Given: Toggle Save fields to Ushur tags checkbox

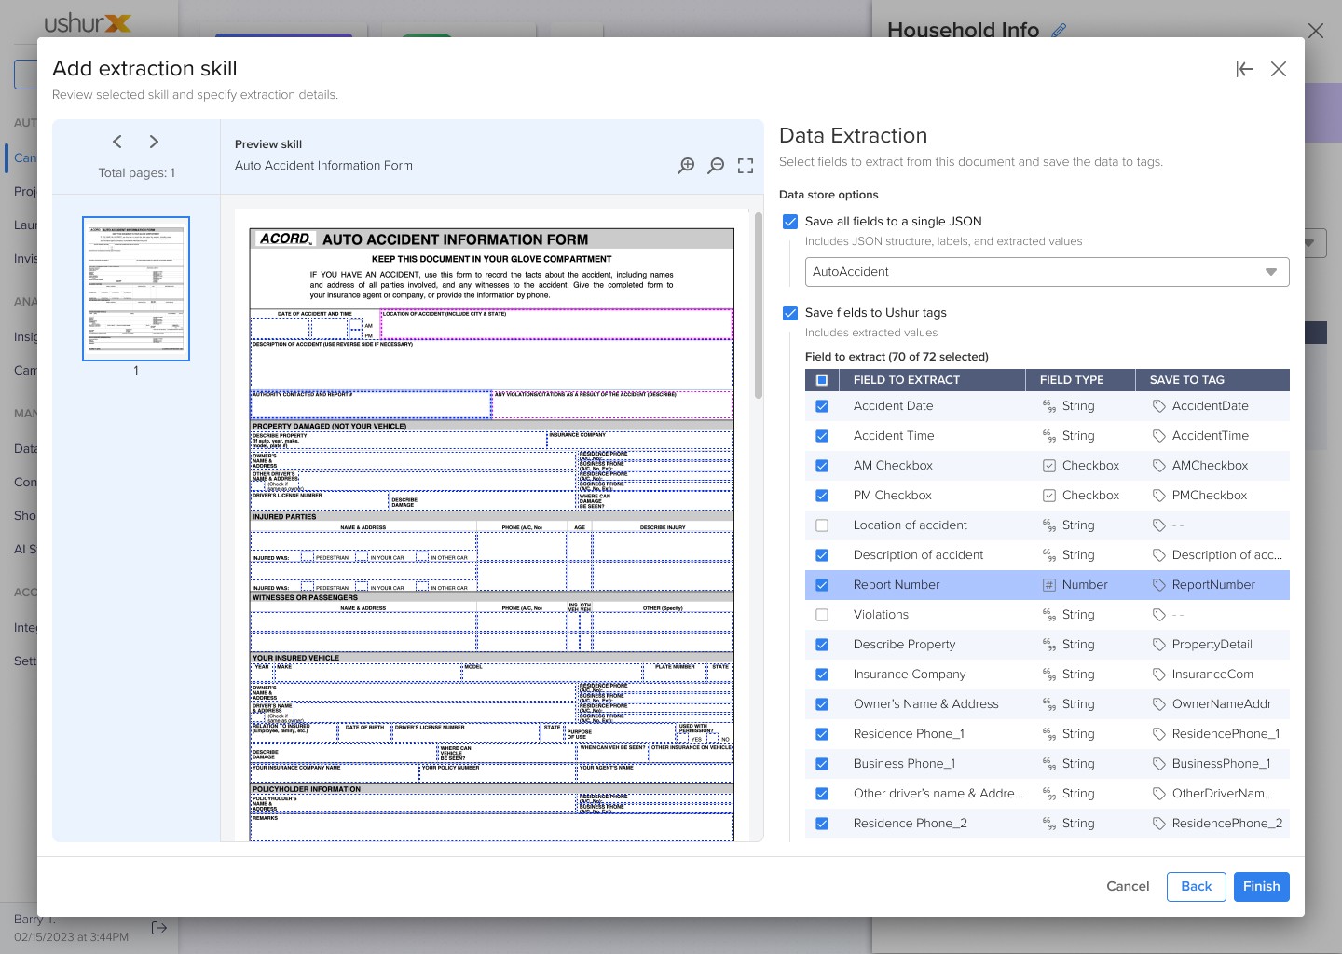Looking at the screenshot, I should pos(790,313).
